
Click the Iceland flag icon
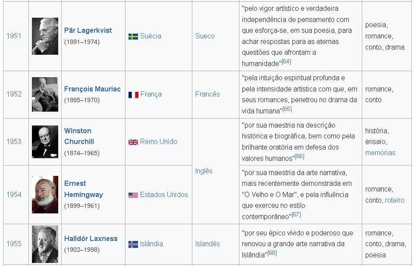pyautogui.click(x=133, y=244)
